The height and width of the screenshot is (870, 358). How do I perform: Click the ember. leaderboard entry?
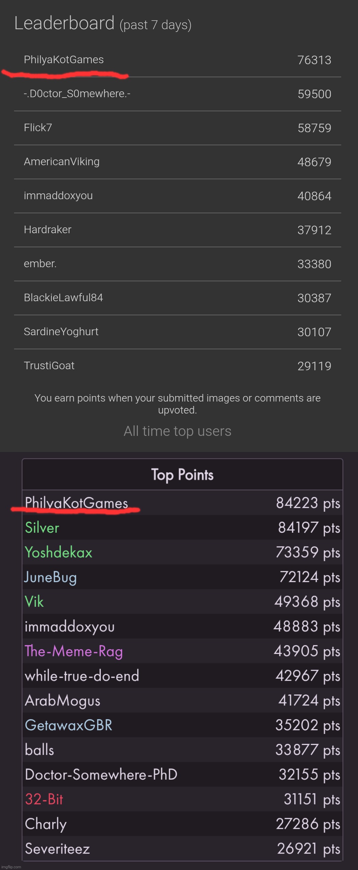point(40,263)
